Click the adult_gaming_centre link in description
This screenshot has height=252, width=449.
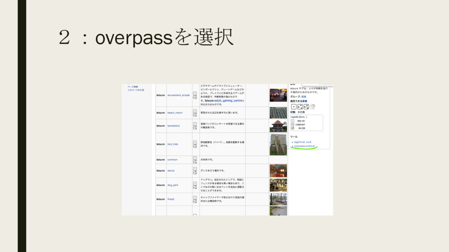(x=228, y=101)
